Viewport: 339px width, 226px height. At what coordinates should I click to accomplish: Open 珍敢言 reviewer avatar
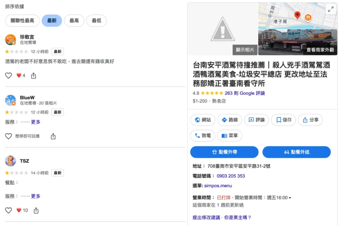10,39
